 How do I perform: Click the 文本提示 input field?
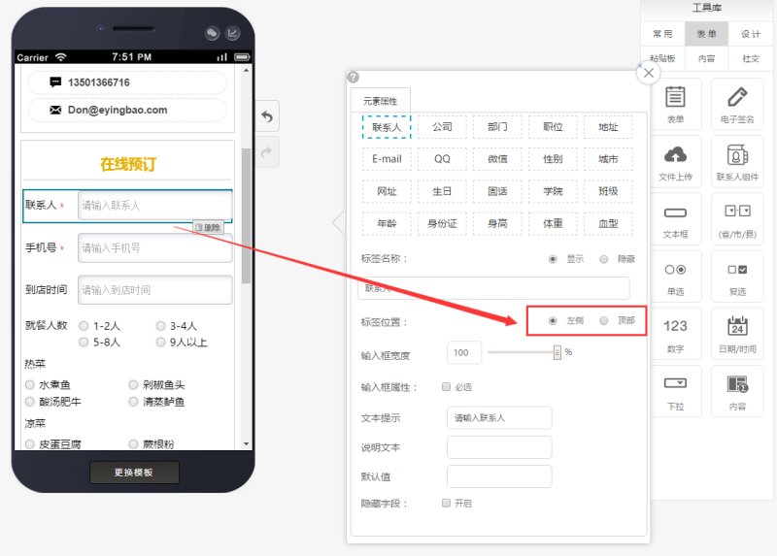pos(499,418)
